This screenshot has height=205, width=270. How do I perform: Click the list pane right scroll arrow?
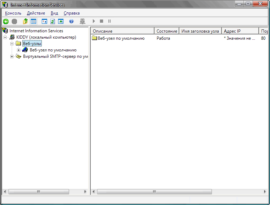[x=265, y=192]
